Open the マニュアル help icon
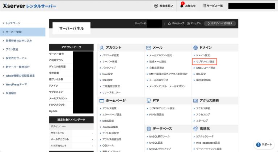The height and width of the screenshot is (152, 278). coord(188,23)
